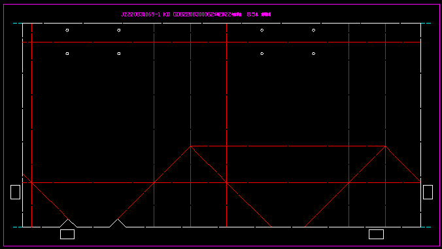Click right end of the short upper red crease
Image resolution: width=442 pixels, height=249 pixels.
[385, 146]
